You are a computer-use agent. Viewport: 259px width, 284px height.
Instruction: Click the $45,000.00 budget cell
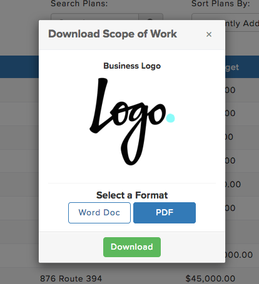coord(210,278)
